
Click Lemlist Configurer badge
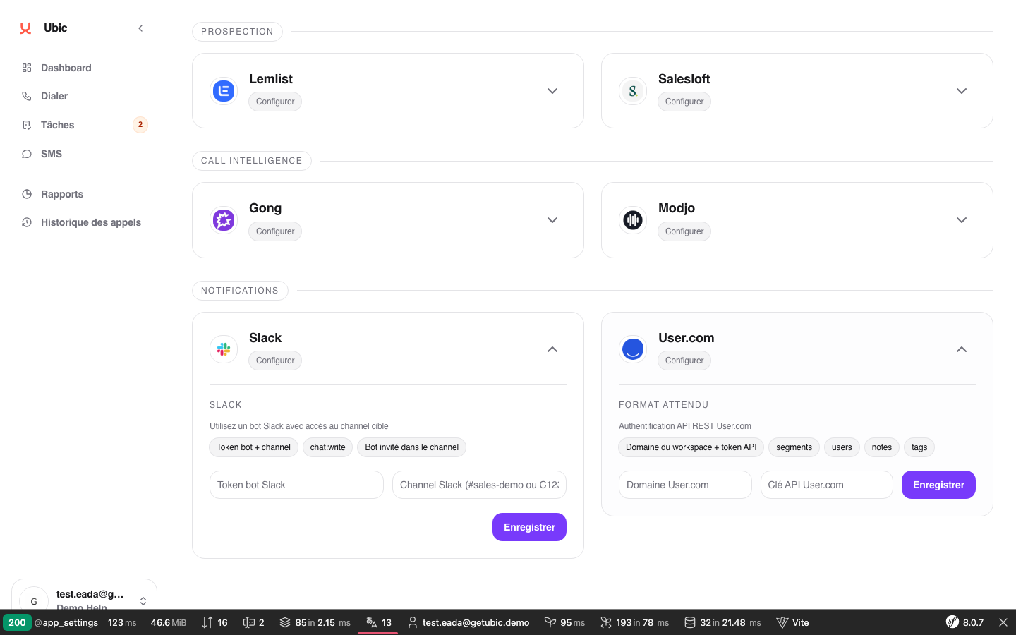275,102
